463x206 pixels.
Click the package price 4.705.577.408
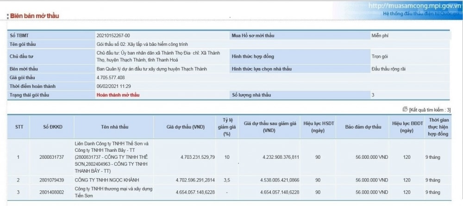111,78
